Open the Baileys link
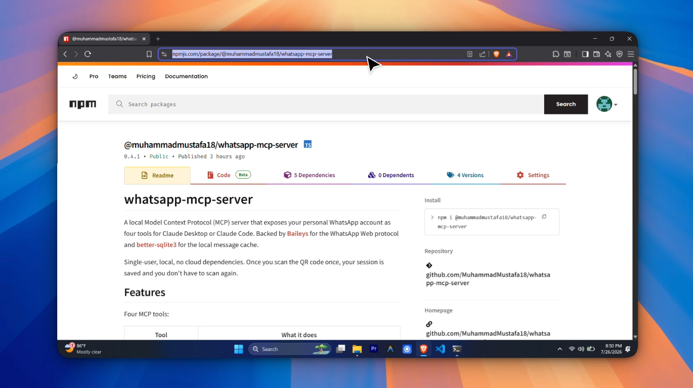 298,234
